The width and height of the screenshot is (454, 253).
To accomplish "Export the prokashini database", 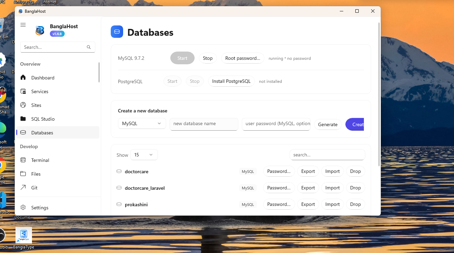I will pyautogui.click(x=308, y=204).
